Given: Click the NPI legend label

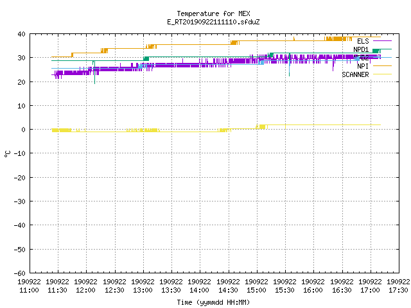Looking at the screenshot, I should coord(363,66).
